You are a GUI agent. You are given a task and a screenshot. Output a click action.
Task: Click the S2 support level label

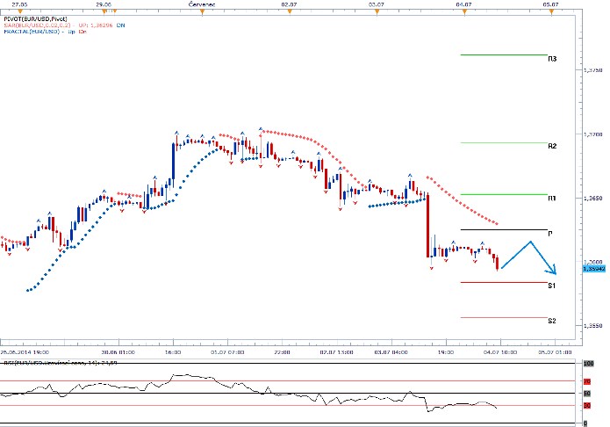552,322
